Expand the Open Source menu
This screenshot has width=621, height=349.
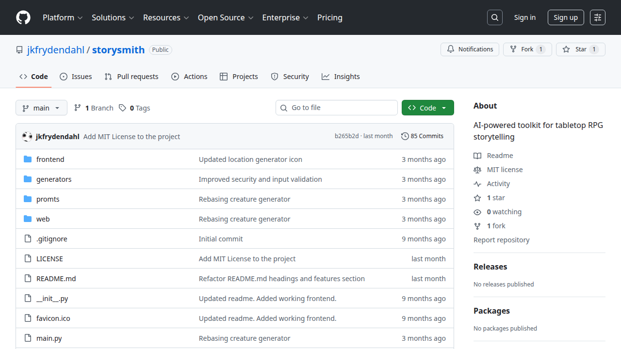[226, 17]
